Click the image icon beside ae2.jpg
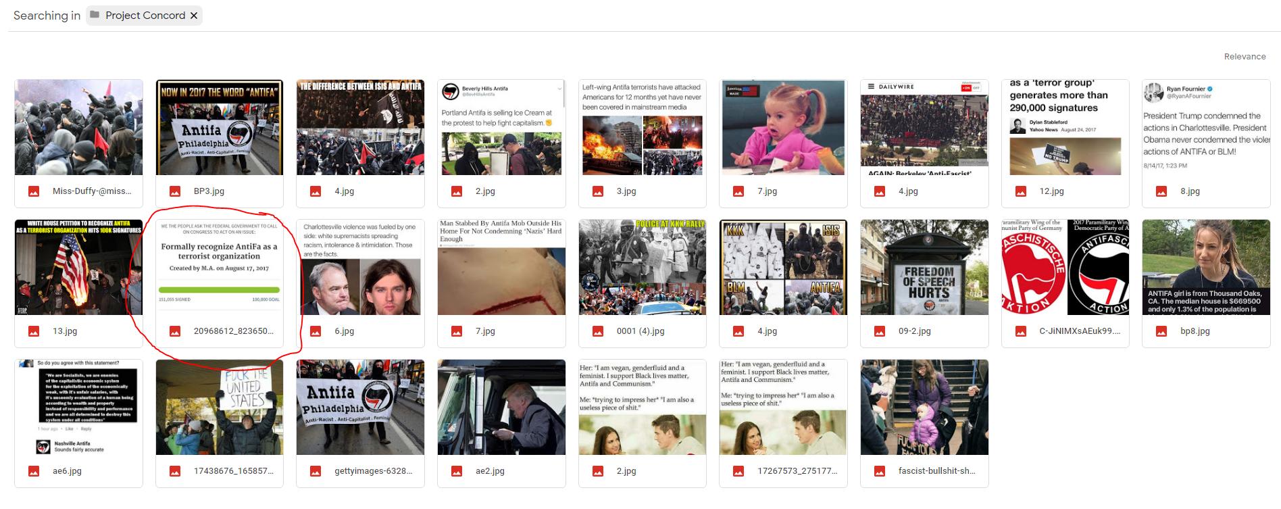This screenshot has height=509, width=1281. [457, 471]
